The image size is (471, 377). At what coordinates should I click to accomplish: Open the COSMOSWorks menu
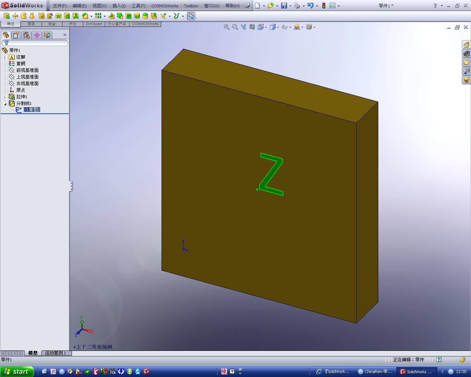(165, 6)
